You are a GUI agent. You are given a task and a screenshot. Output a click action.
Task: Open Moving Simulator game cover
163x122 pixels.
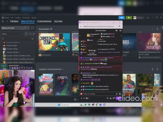pos(129,84)
